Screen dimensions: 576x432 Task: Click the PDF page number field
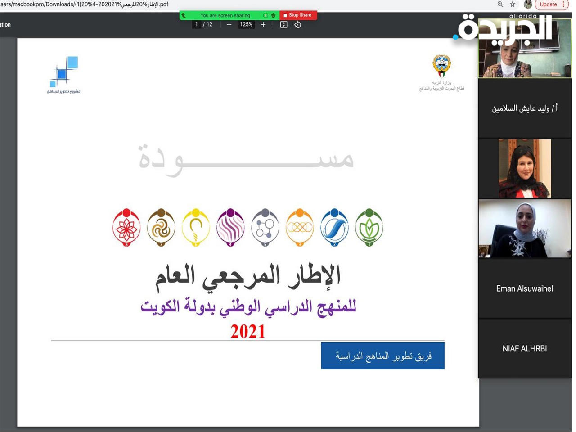point(197,25)
